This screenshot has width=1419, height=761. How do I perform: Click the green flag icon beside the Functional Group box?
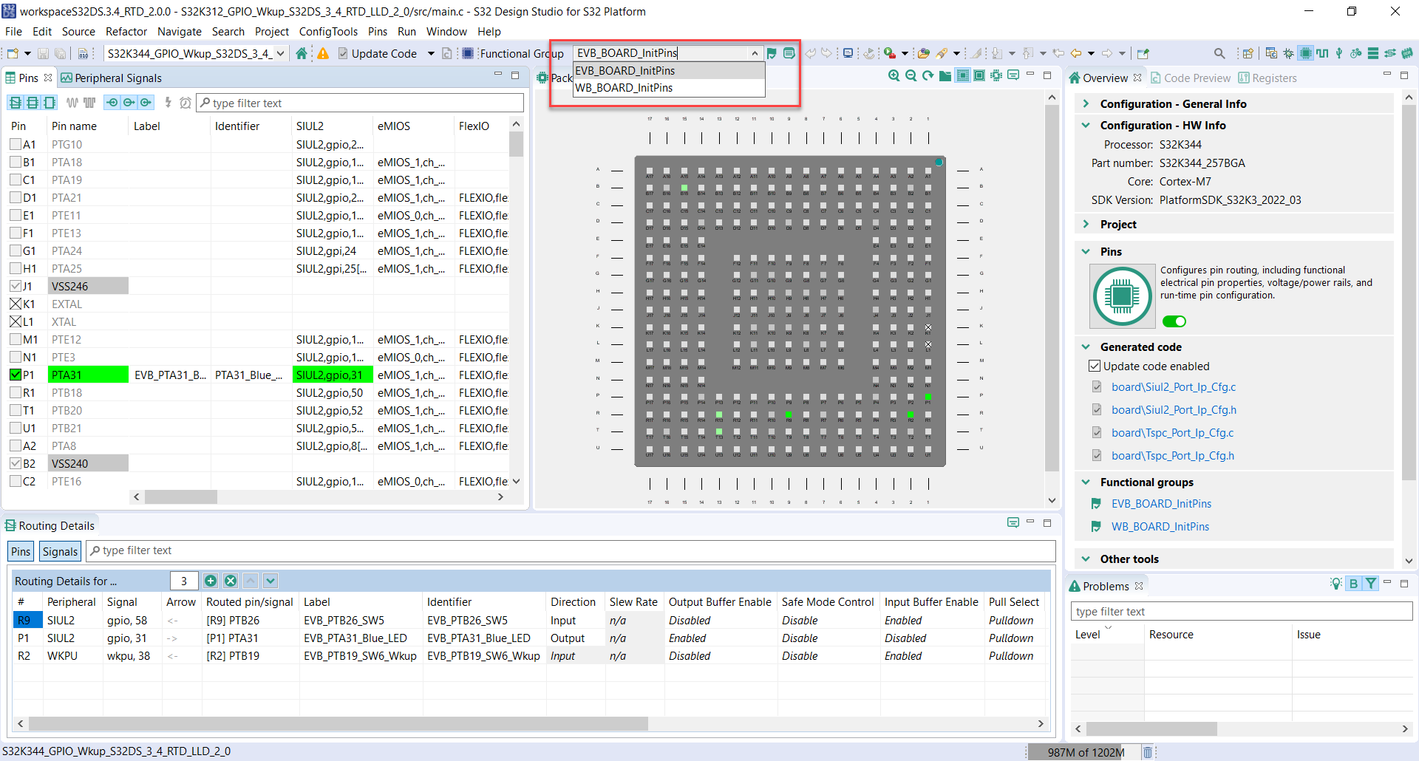click(x=772, y=53)
